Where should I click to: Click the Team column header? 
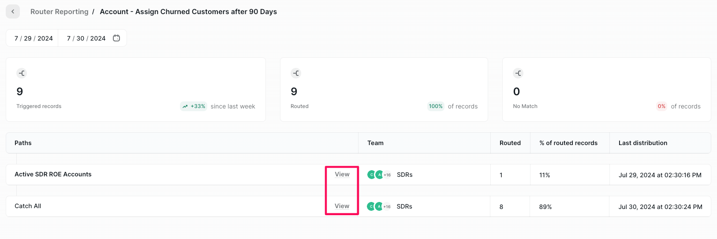[x=375, y=143]
